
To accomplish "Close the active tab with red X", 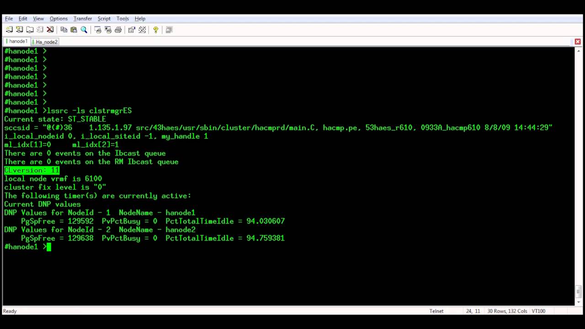I will point(578,42).
